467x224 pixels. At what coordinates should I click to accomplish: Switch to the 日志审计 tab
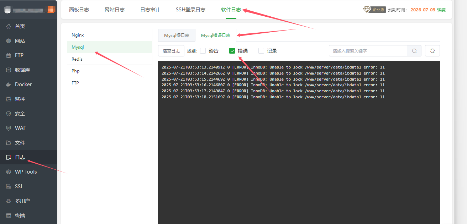pyautogui.click(x=150, y=10)
